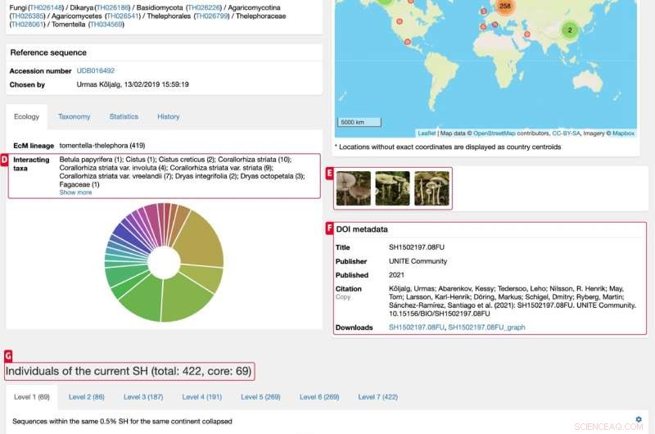This screenshot has height=434, width=655.
Task: Open the first mushroom thumbnail
Action: [x=354, y=188]
